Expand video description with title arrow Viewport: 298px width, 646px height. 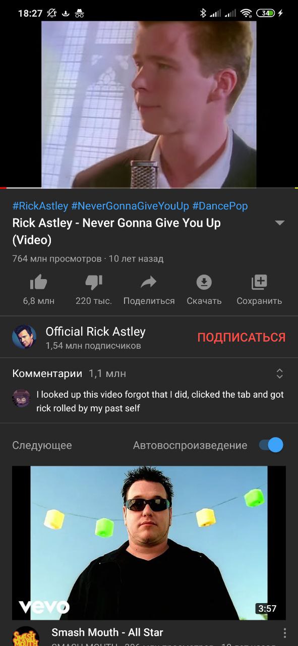(280, 223)
